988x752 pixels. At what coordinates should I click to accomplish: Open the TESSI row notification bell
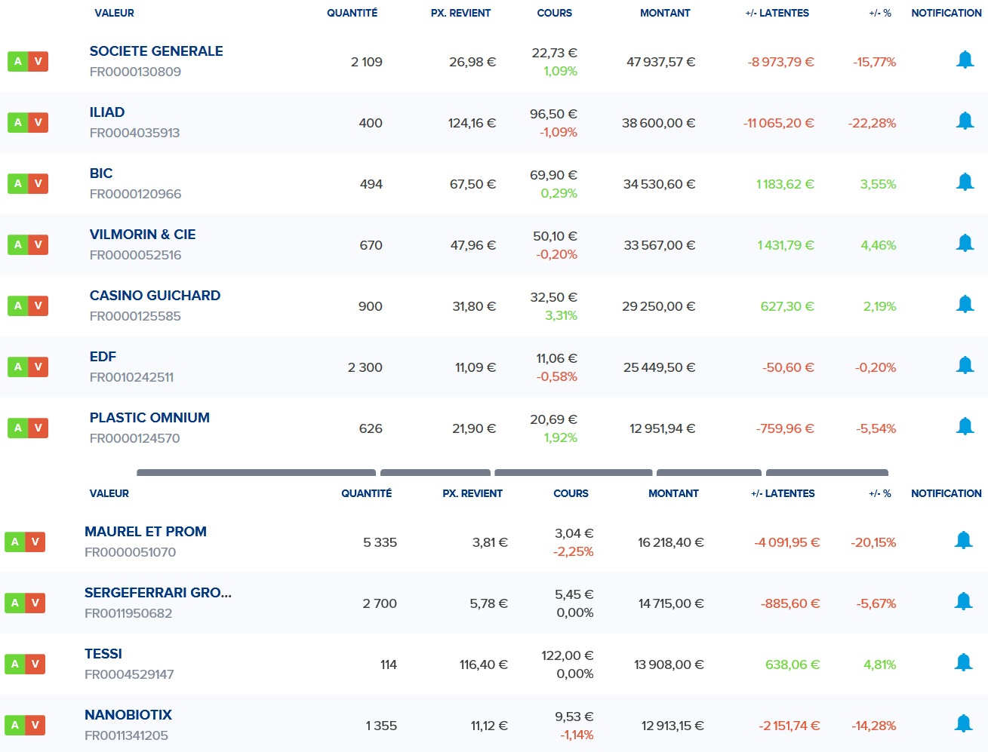point(963,662)
